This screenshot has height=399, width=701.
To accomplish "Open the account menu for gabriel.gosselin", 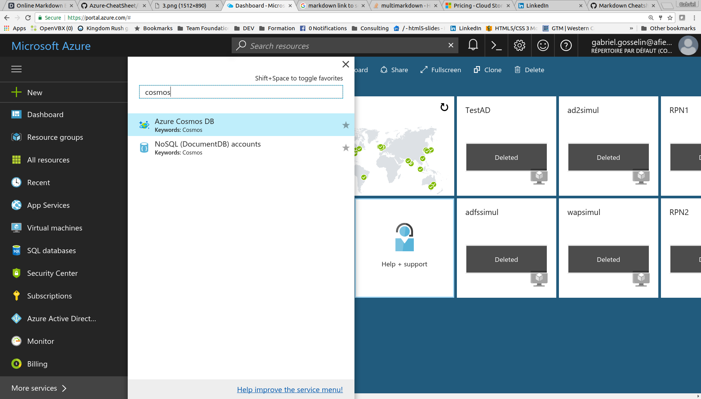I will click(x=642, y=46).
